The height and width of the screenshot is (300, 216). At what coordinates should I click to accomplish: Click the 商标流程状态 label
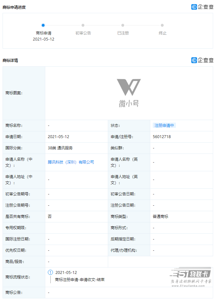[x=18, y=277]
